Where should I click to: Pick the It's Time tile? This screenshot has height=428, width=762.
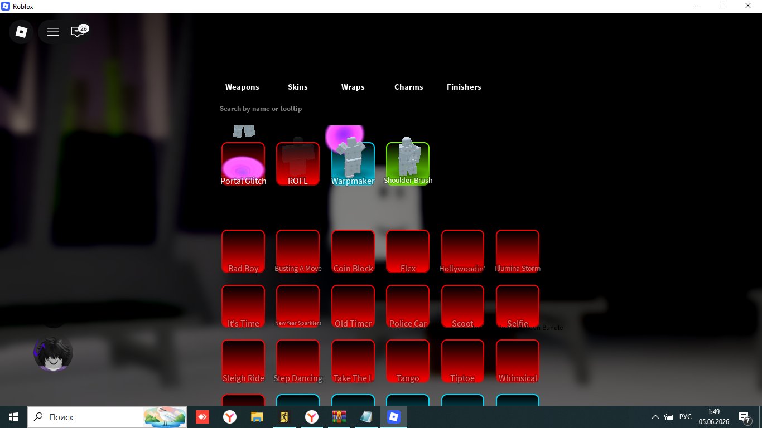click(243, 307)
